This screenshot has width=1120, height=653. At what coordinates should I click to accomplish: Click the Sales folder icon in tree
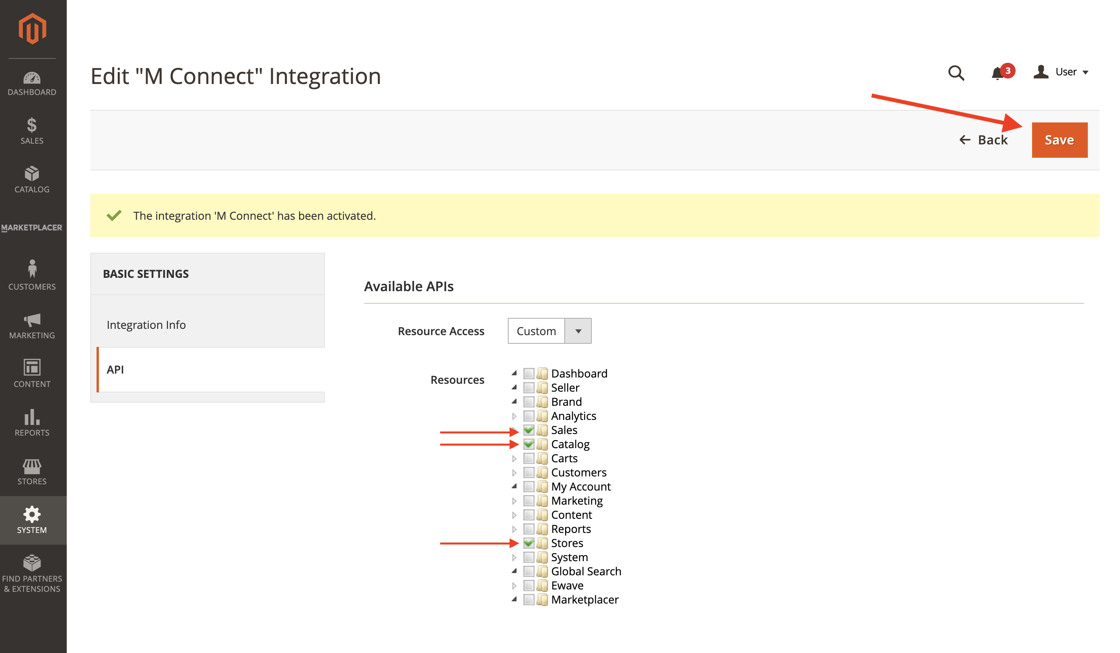click(x=542, y=430)
